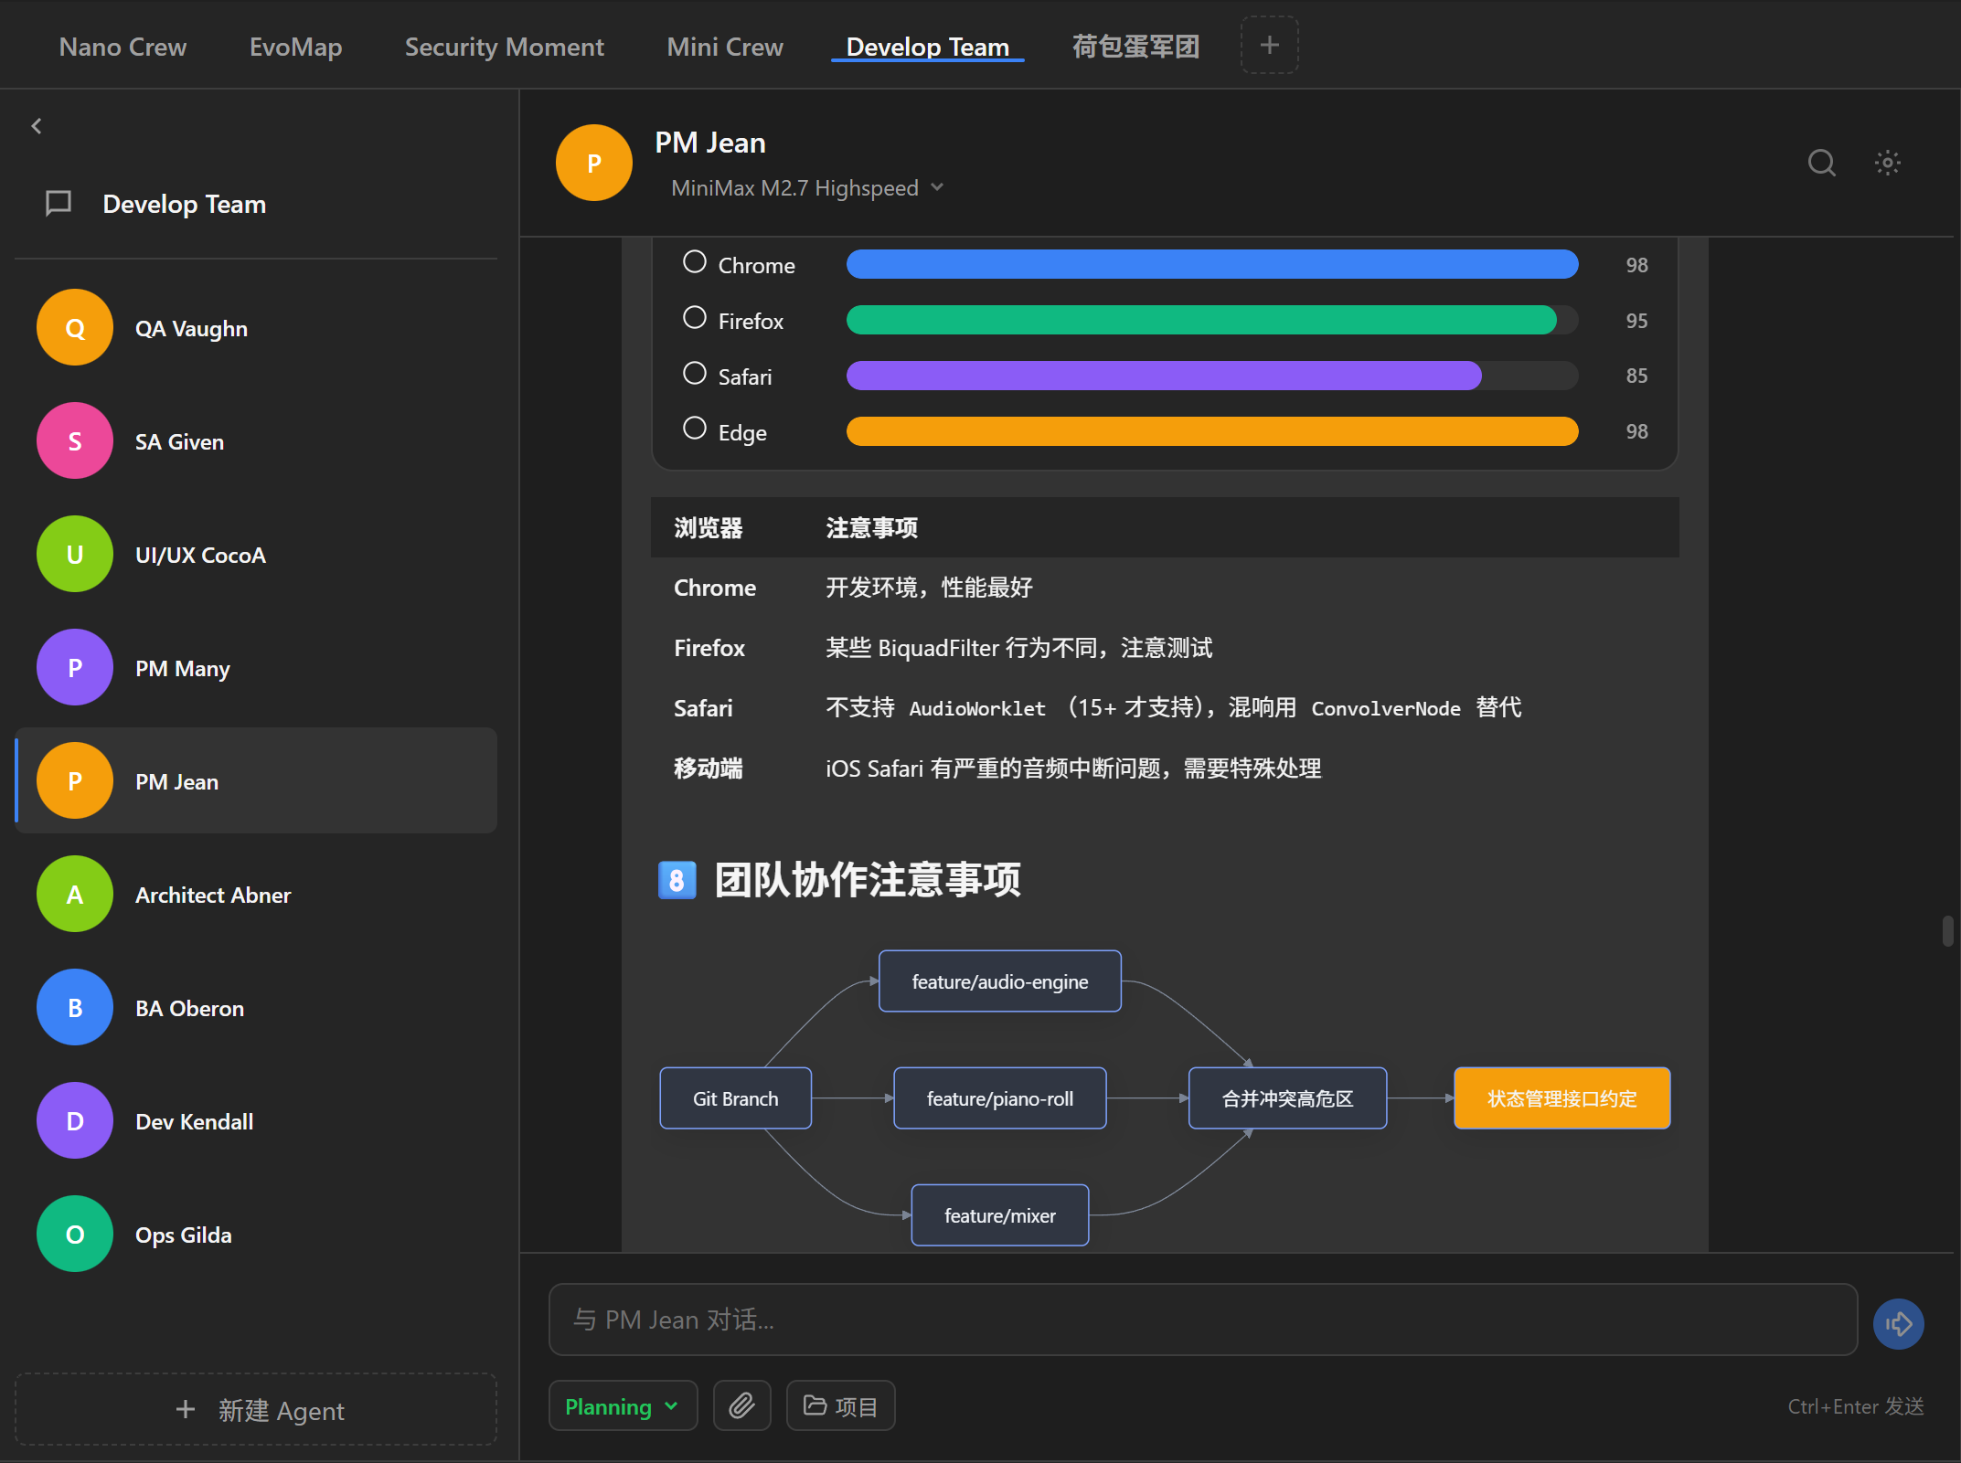Add a new team tab with plus
Viewport: 1961px width, 1463px height.
(x=1269, y=45)
